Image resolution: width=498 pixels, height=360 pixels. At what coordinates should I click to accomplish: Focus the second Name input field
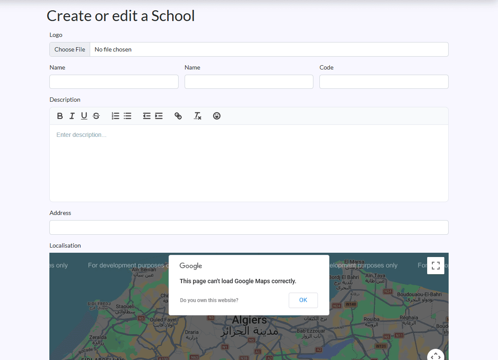249,82
